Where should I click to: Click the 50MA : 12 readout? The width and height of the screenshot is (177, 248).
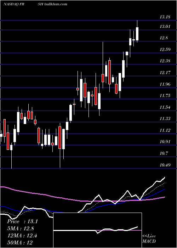click(20, 243)
